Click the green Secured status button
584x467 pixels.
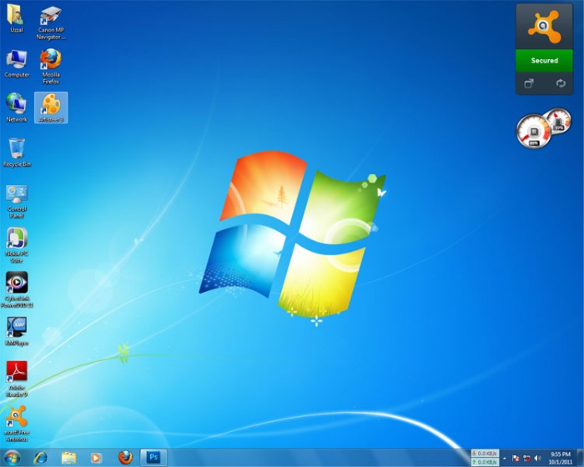pyautogui.click(x=544, y=60)
